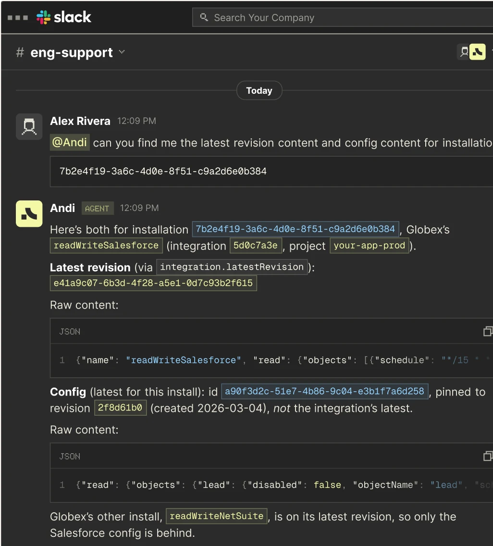Click the second JSON language label
The height and width of the screenshot is (546, 493).
[70, 456]
